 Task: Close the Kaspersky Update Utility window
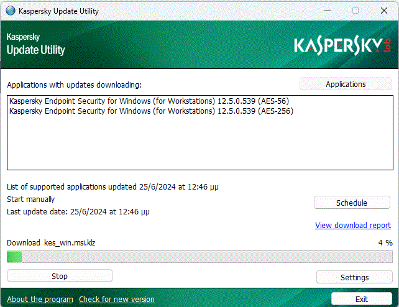coord(384,11)
